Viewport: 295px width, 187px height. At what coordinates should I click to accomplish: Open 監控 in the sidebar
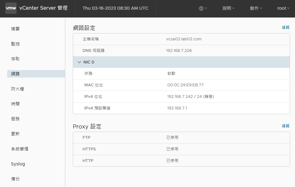(x=15, y=44)
